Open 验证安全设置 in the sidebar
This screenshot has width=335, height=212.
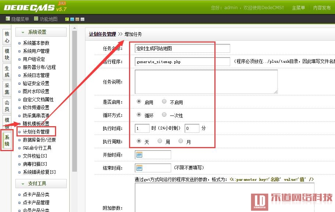click(x=36, y=83)
